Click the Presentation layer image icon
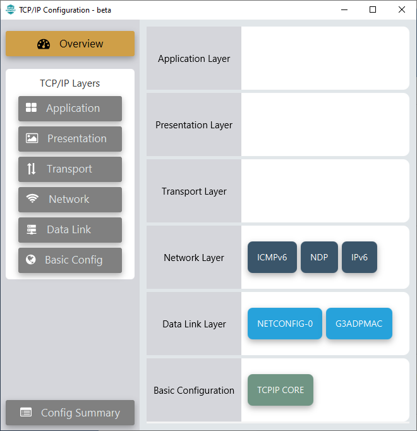Image resolution: width=417 pixels, height=431 pixels. point(32,138)
